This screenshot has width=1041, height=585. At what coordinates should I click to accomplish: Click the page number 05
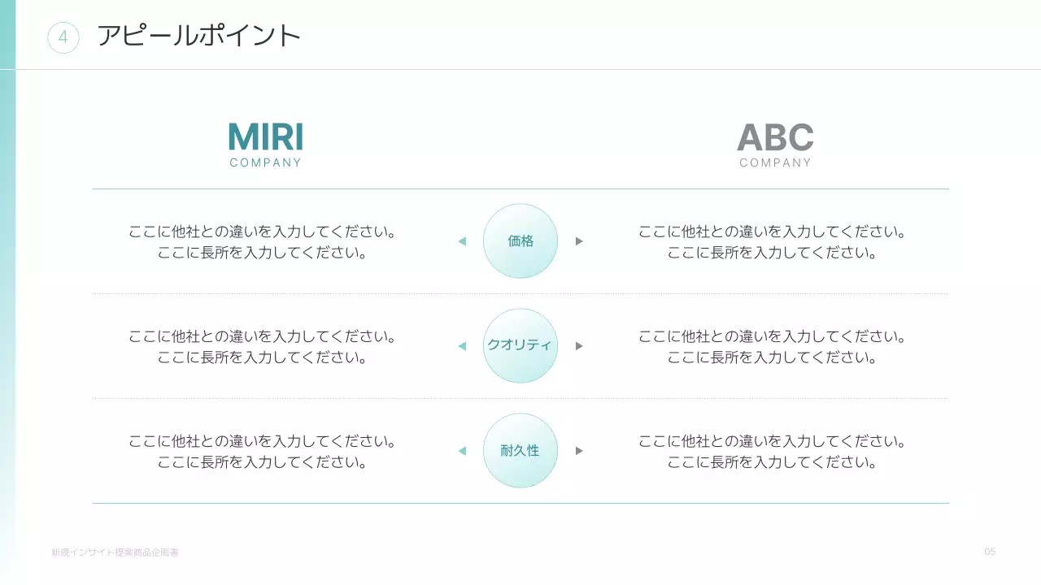pos(990,552)
